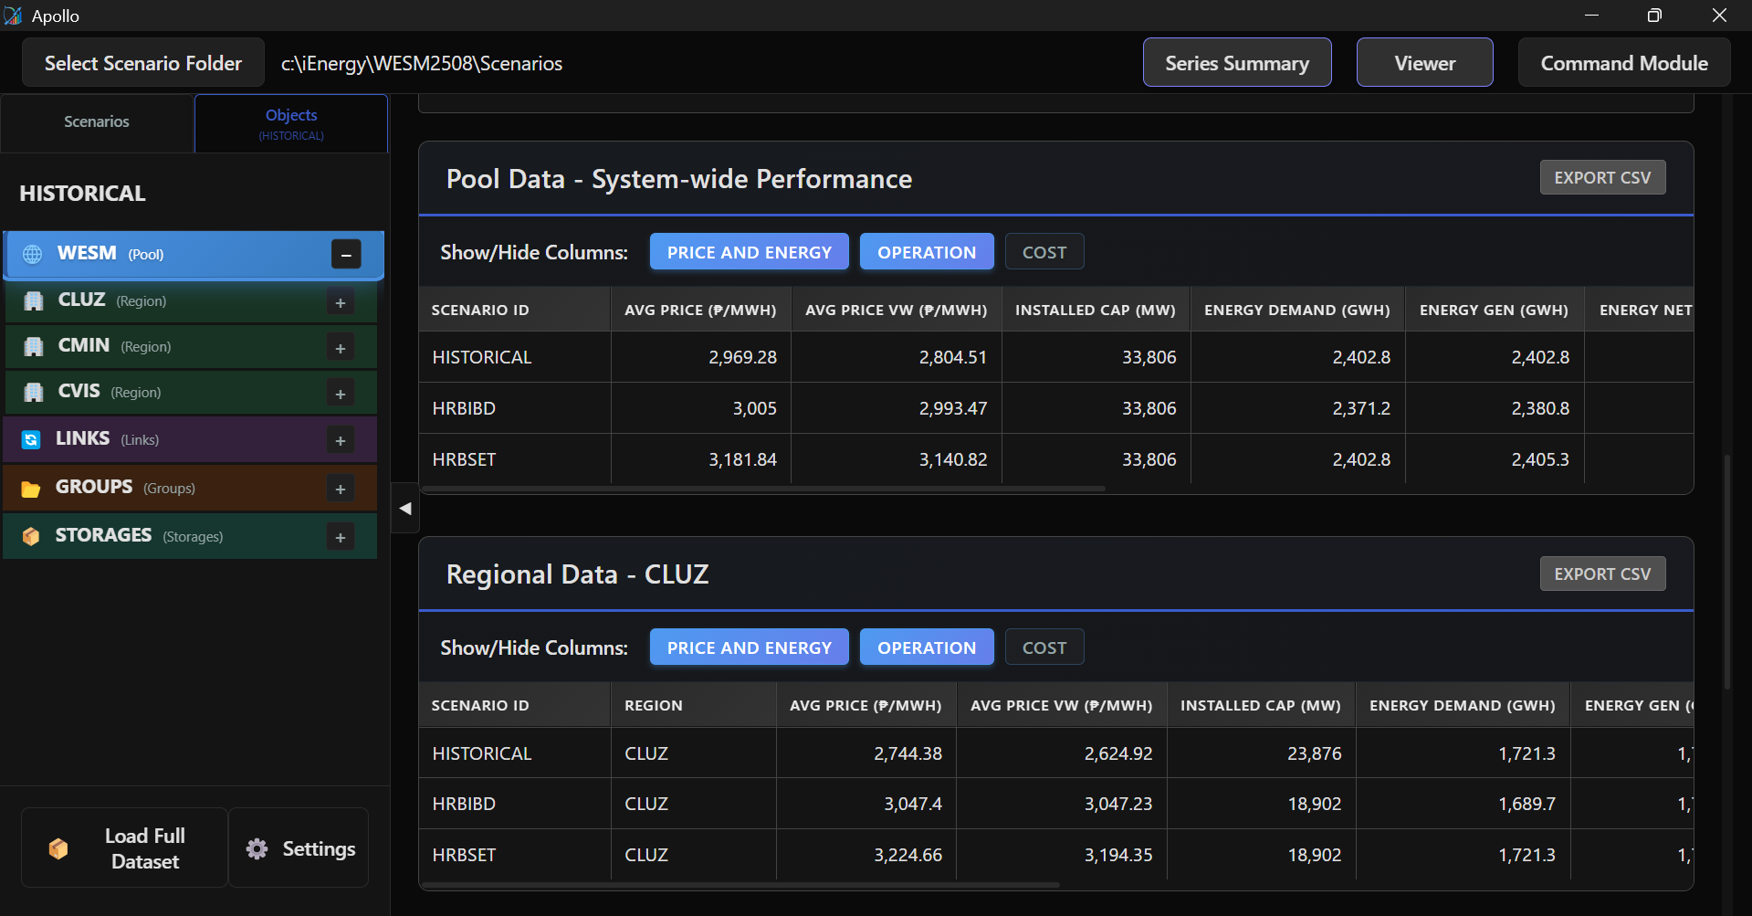Expand the STORAGES node
This screenshot has width=1752, height=916.
tap(341, 538)
